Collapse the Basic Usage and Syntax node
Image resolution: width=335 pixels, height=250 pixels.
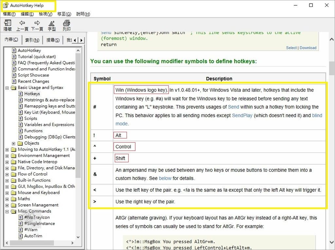(x=7, y=88)
